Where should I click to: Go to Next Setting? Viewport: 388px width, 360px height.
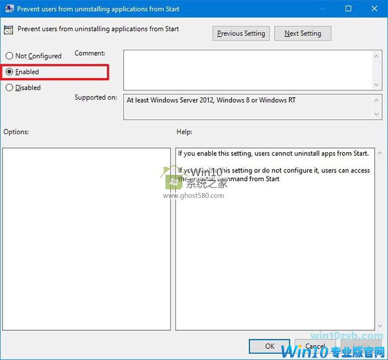click(303, 33)
